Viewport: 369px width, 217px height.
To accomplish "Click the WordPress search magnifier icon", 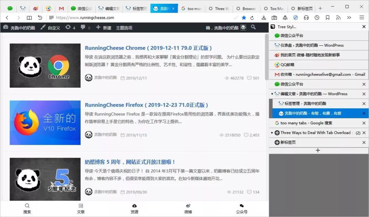I will point(253,27).
